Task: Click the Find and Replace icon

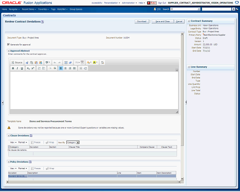Action: point(102,63)
